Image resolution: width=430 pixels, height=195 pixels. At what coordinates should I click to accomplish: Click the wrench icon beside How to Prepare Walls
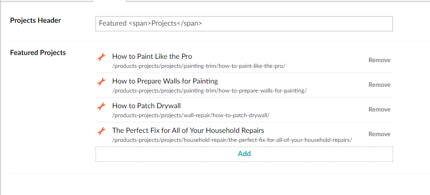[x=101, y=82]
